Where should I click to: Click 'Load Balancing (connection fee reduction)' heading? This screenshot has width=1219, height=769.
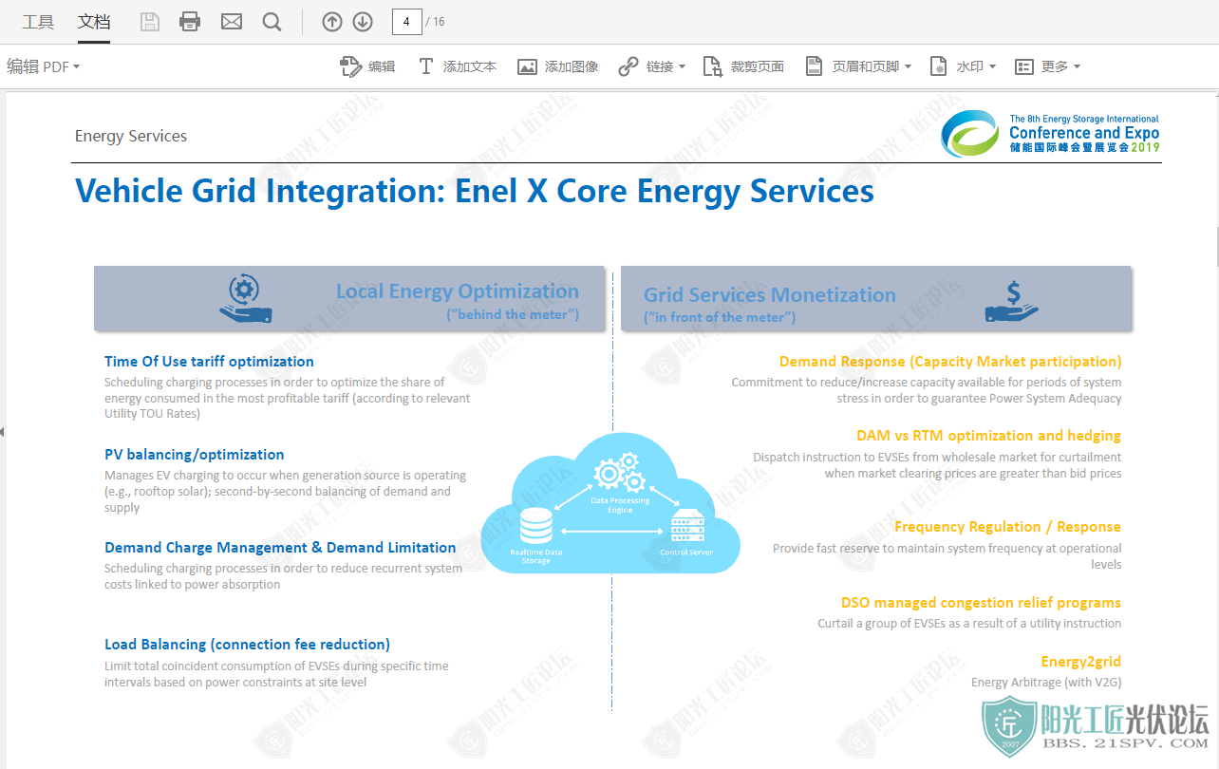click(247, 644)
